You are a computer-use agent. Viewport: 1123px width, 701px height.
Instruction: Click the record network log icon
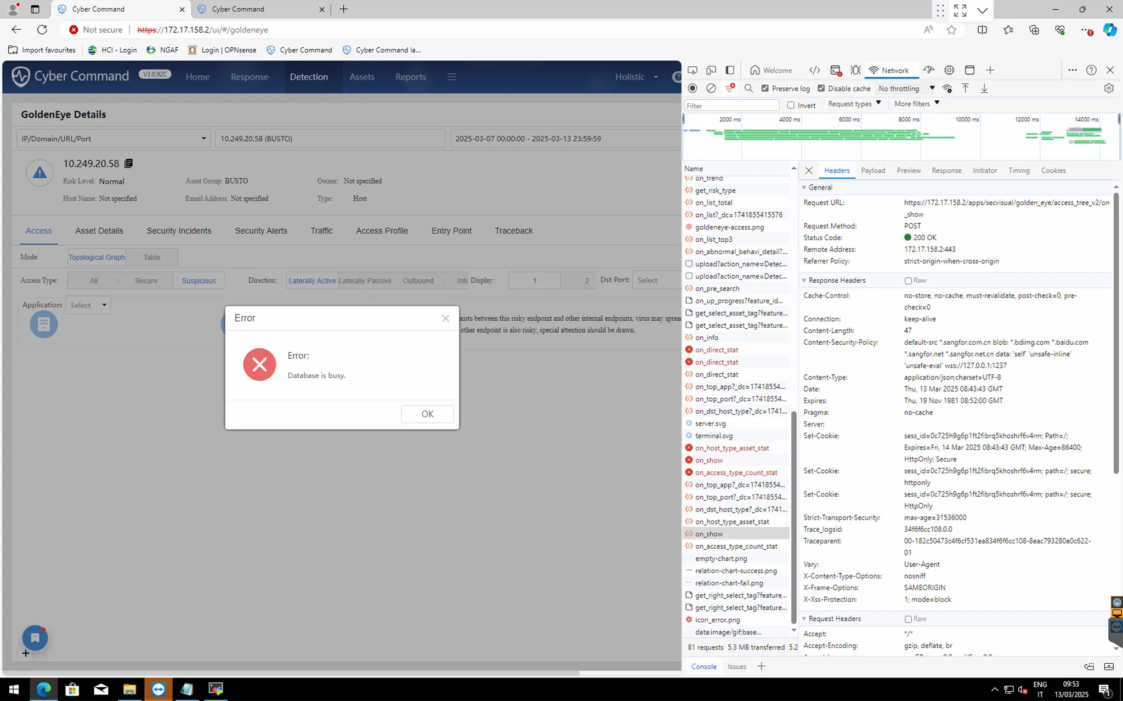point(693,88)
